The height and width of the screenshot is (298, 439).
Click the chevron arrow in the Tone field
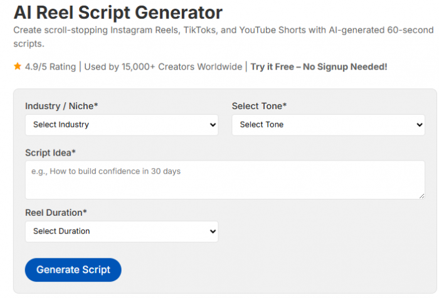coord(420,125)
